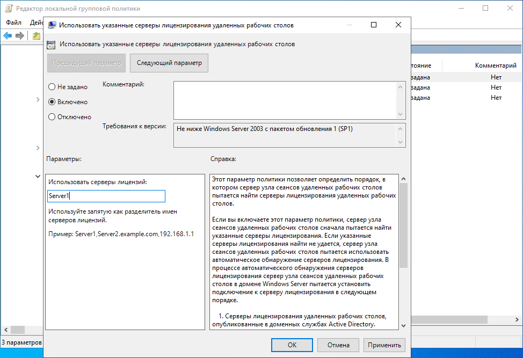The height and width of the screenshot is (358, 523).
Task: Click Применить to apply the setting
Action: (384, 345)
